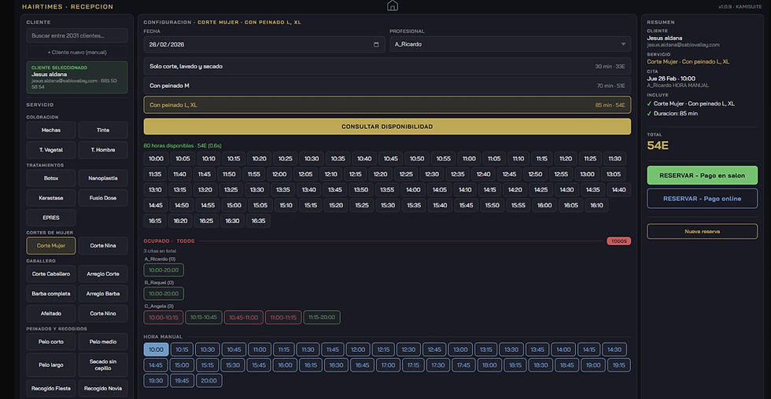Select the Mechas service
This screenshot has width=771, height=399.
point(51,130)
